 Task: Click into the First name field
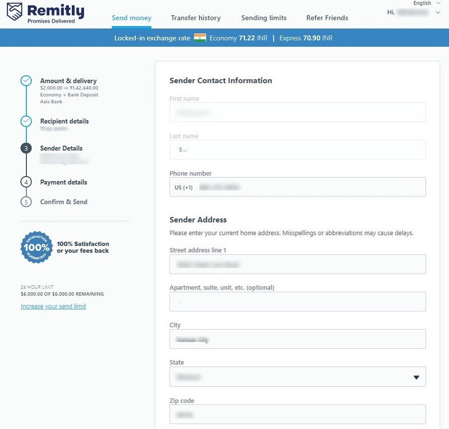click(x=297, y=113)
